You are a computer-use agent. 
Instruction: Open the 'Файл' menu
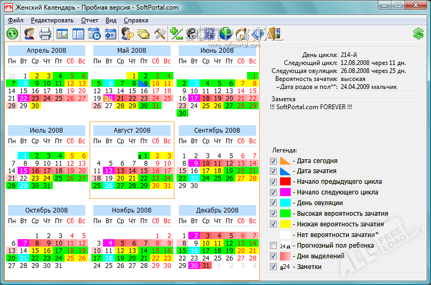(16, 20)
